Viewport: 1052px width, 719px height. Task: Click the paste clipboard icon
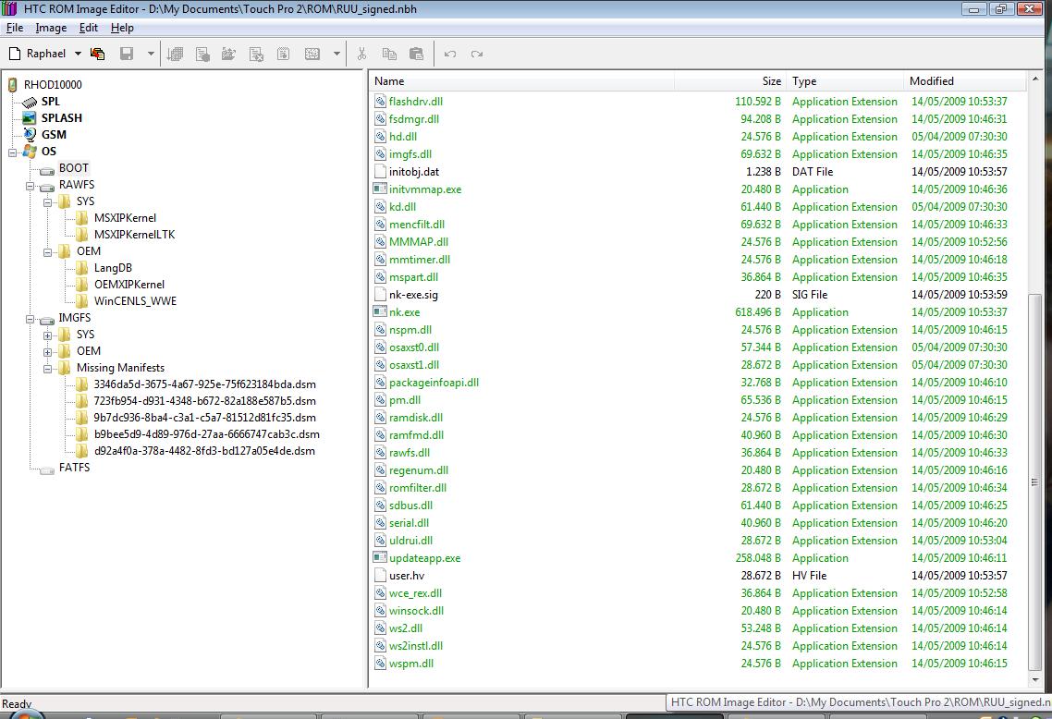click(417, 54)
